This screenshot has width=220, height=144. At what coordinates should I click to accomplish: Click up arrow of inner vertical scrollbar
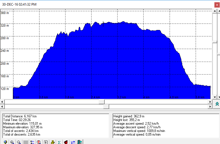click(215, 11)
